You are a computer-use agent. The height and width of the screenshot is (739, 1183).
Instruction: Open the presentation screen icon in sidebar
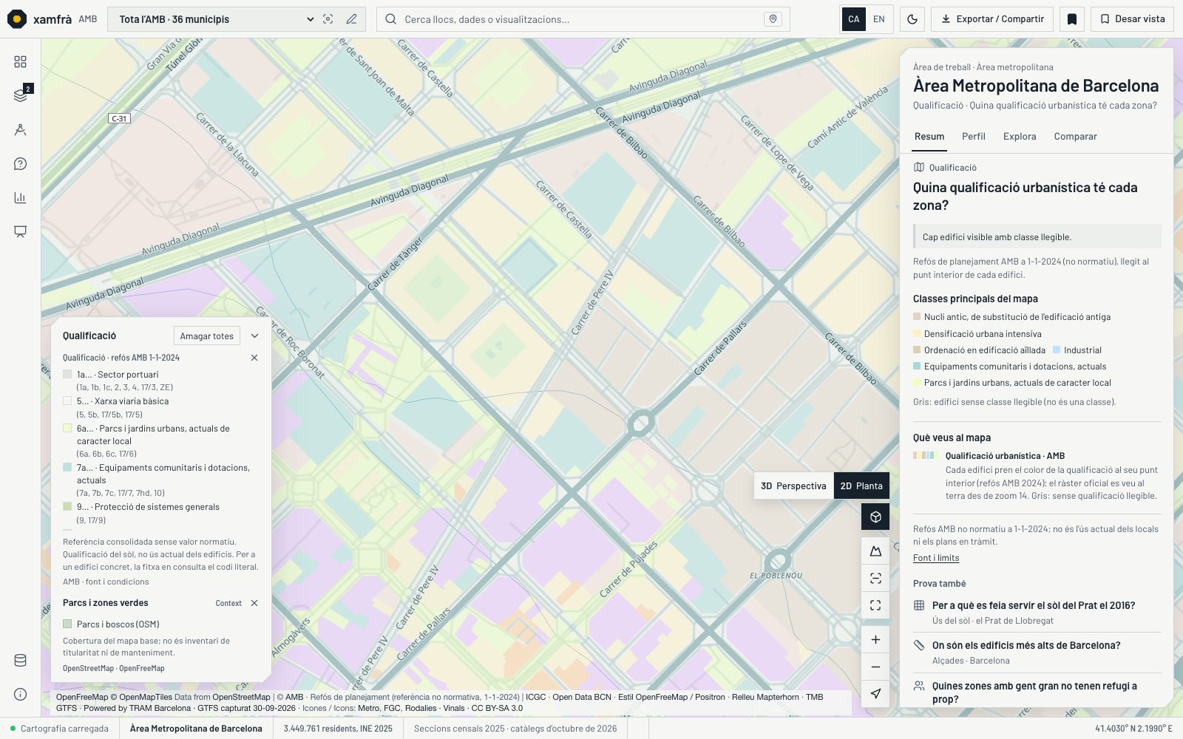point(20,231)
